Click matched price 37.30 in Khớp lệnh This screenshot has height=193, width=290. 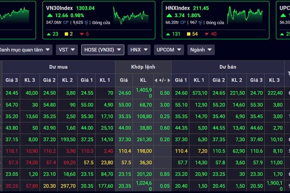pyautogui.click(x=125, y=139)
